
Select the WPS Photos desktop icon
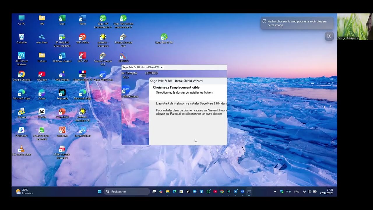coord(62,76)
